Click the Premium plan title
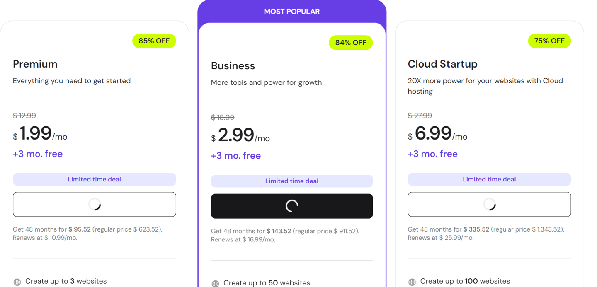The image size is (597, 287). click(x=35, y=64)
